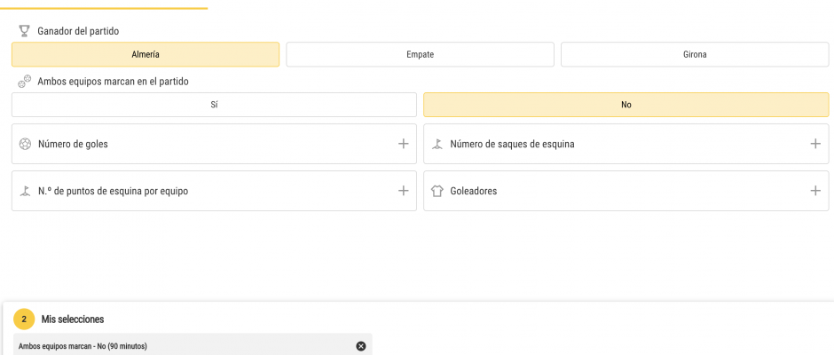This screenshot has width=834, height=355.
Task: Open the Mis selecciones panel header
Action: pyautogui.click(x=73, y=319)
